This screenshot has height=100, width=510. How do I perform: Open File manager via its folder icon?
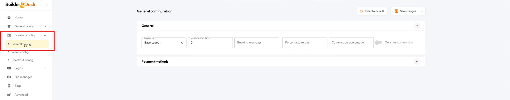(9, 77)
